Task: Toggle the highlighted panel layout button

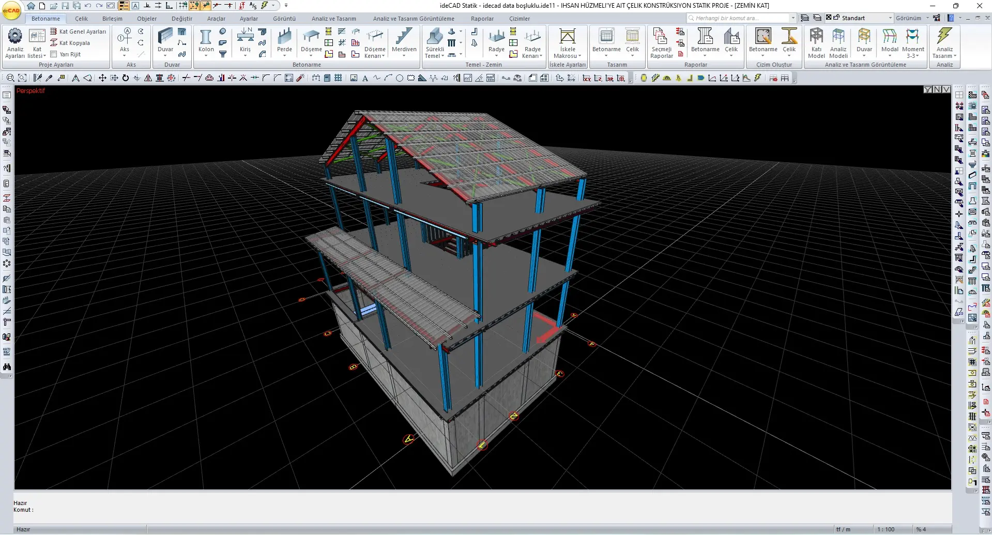Action: (124, 6)
